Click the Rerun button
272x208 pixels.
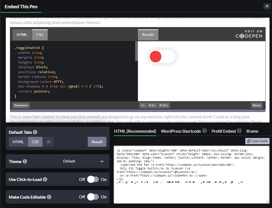coord(257,105)
